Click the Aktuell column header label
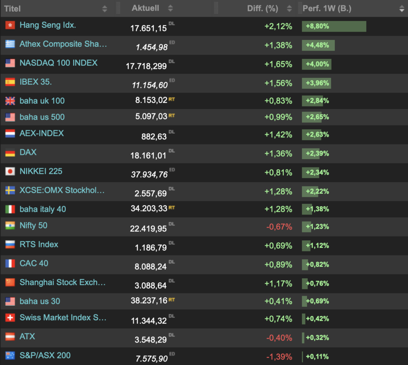 click(145, 8)
